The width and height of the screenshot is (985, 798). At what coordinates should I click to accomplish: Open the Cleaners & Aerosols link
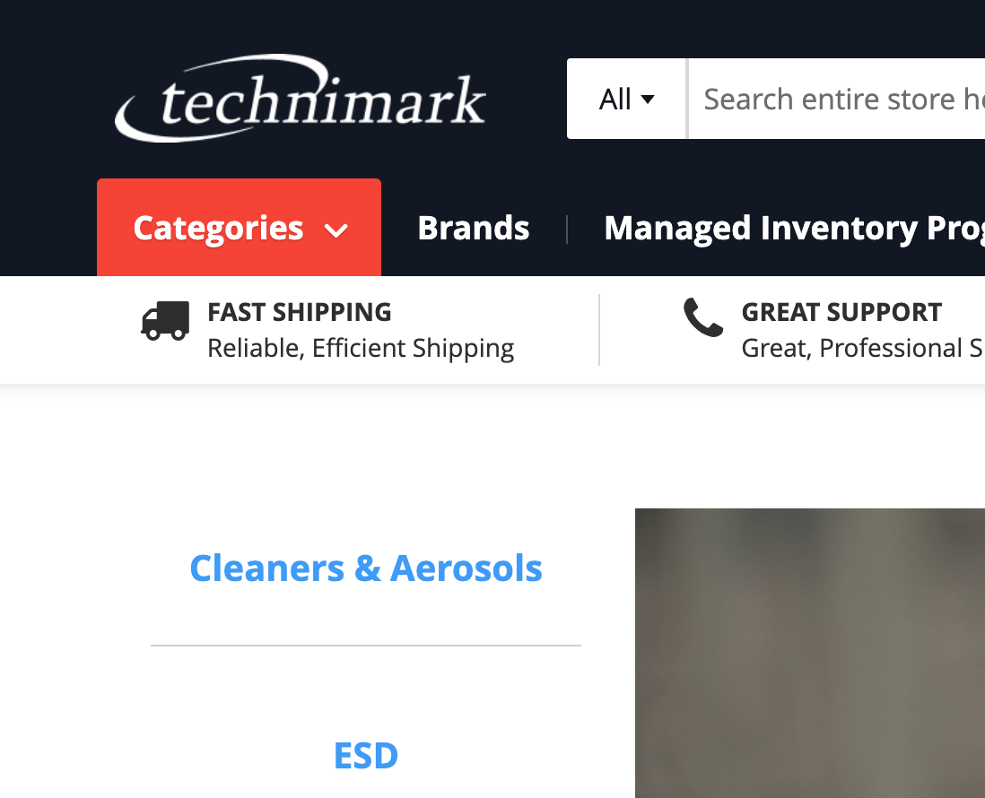coord(366,568)
